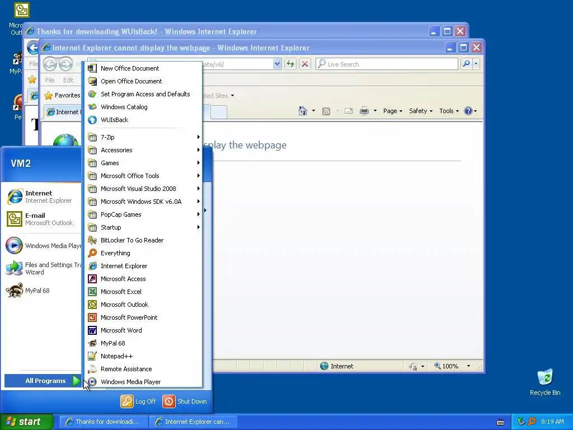573x430 pixels.
Task: Click the Home icon in command bar
Action: [303, 111]
